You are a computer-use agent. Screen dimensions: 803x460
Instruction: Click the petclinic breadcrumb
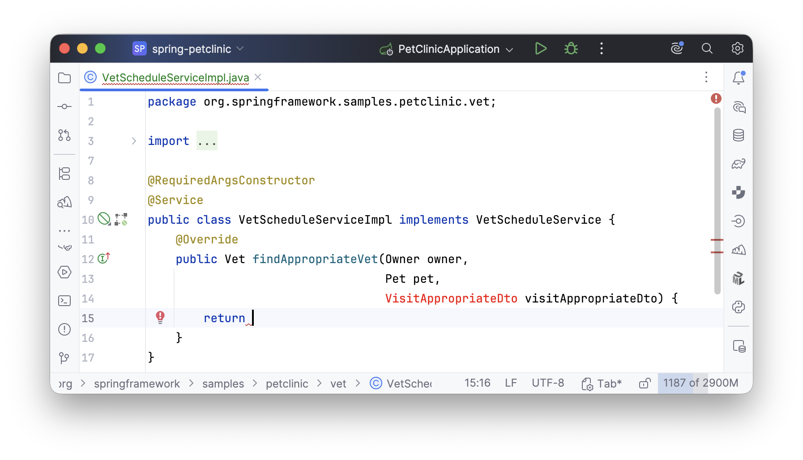[x=287, y=384]
